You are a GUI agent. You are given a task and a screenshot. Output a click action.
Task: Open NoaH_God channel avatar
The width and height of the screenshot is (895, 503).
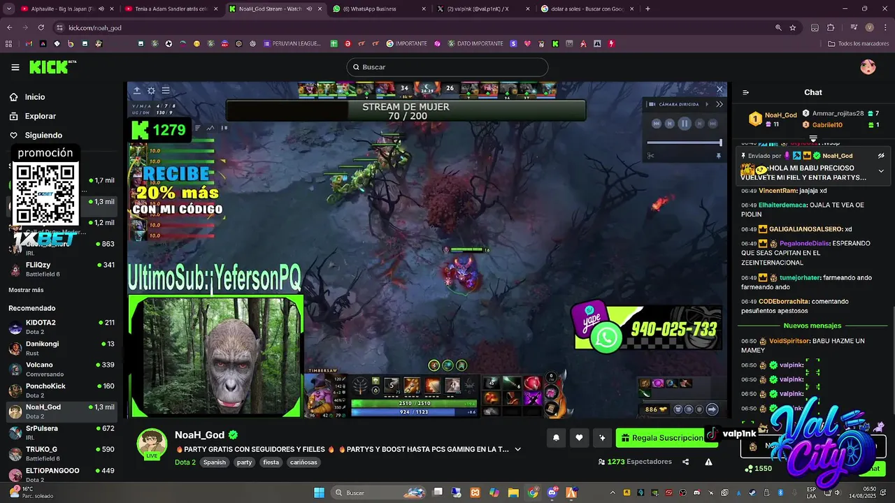152,444
